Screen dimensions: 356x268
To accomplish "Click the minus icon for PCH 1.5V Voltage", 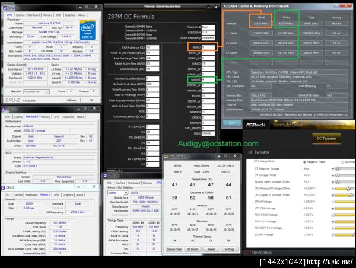I will (x=333, y=222).
